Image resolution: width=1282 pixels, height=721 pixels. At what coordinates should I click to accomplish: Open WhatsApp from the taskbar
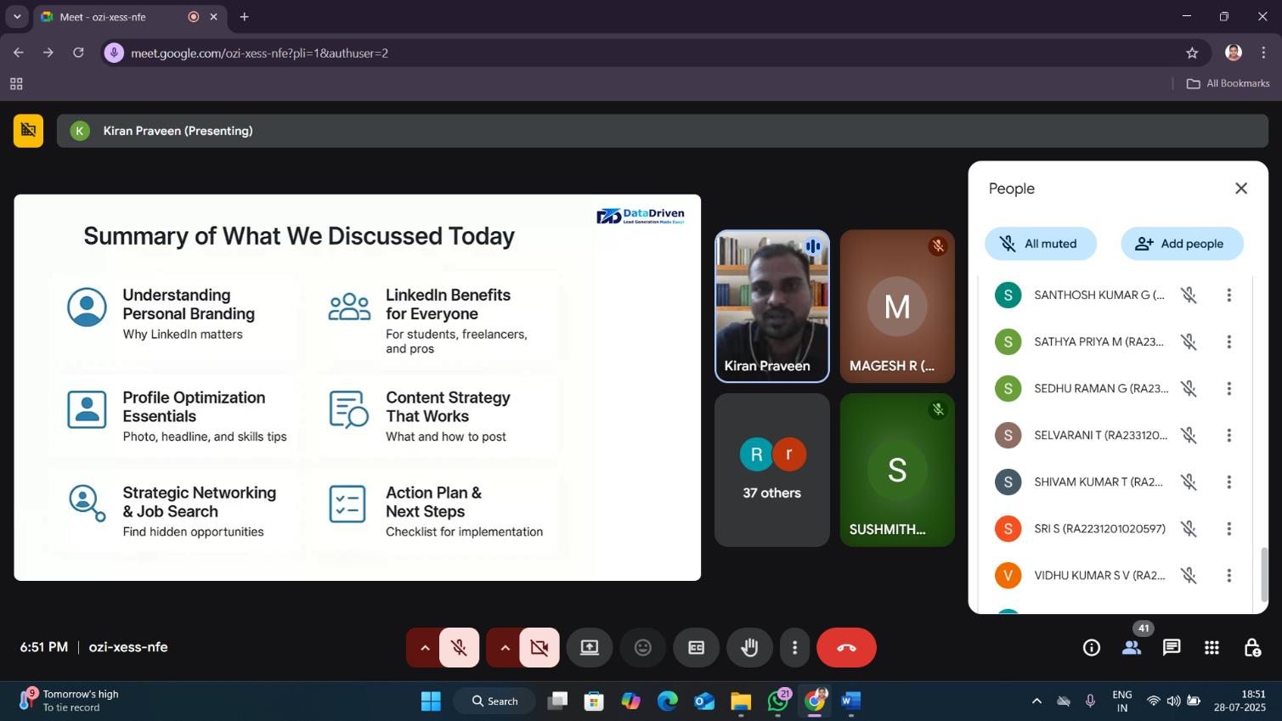coord(777,701)
